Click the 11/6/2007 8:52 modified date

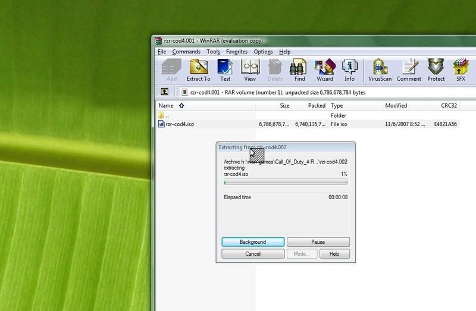coord(405,124)
